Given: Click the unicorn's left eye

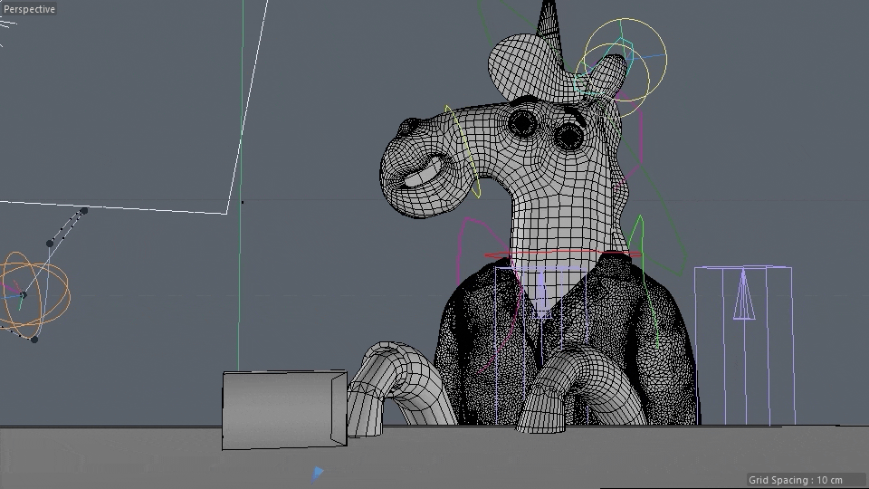Looking at the screenshot, I should [x=522, y=122].
